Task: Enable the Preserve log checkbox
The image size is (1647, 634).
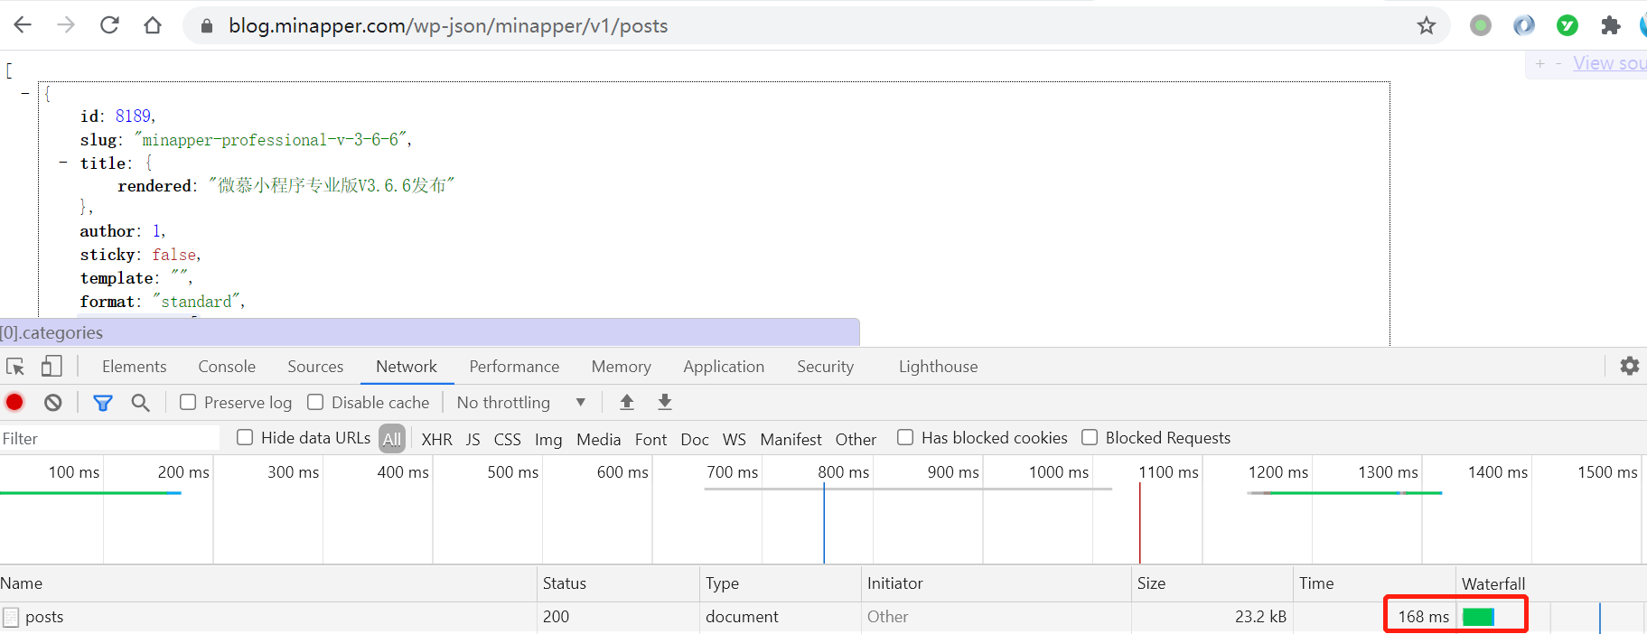Action: pyautogui.click(x=188, y=403)
